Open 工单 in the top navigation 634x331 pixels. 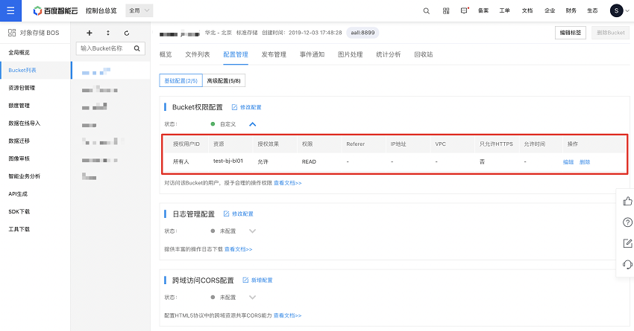pyautogui.click(x=505, y=11)
